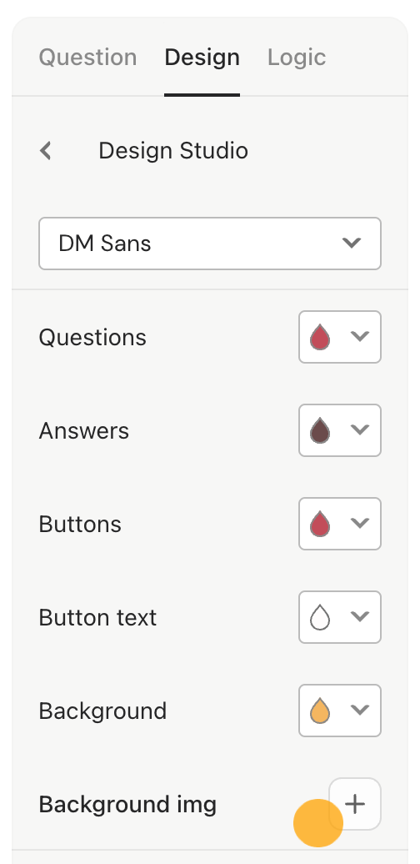Expand the Questions color dropdown chevron
Image resolution: width=420 pixels, height=864 pixels.
360,337
